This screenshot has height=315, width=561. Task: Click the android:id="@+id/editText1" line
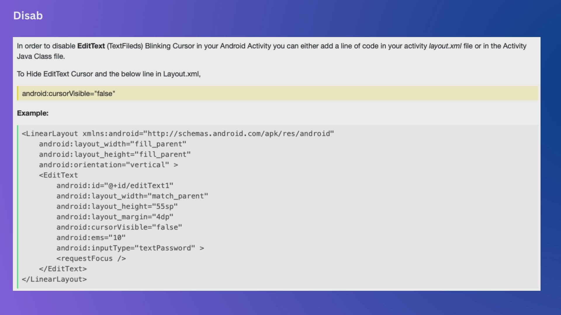pyautogui.click(x=115, y=186)
